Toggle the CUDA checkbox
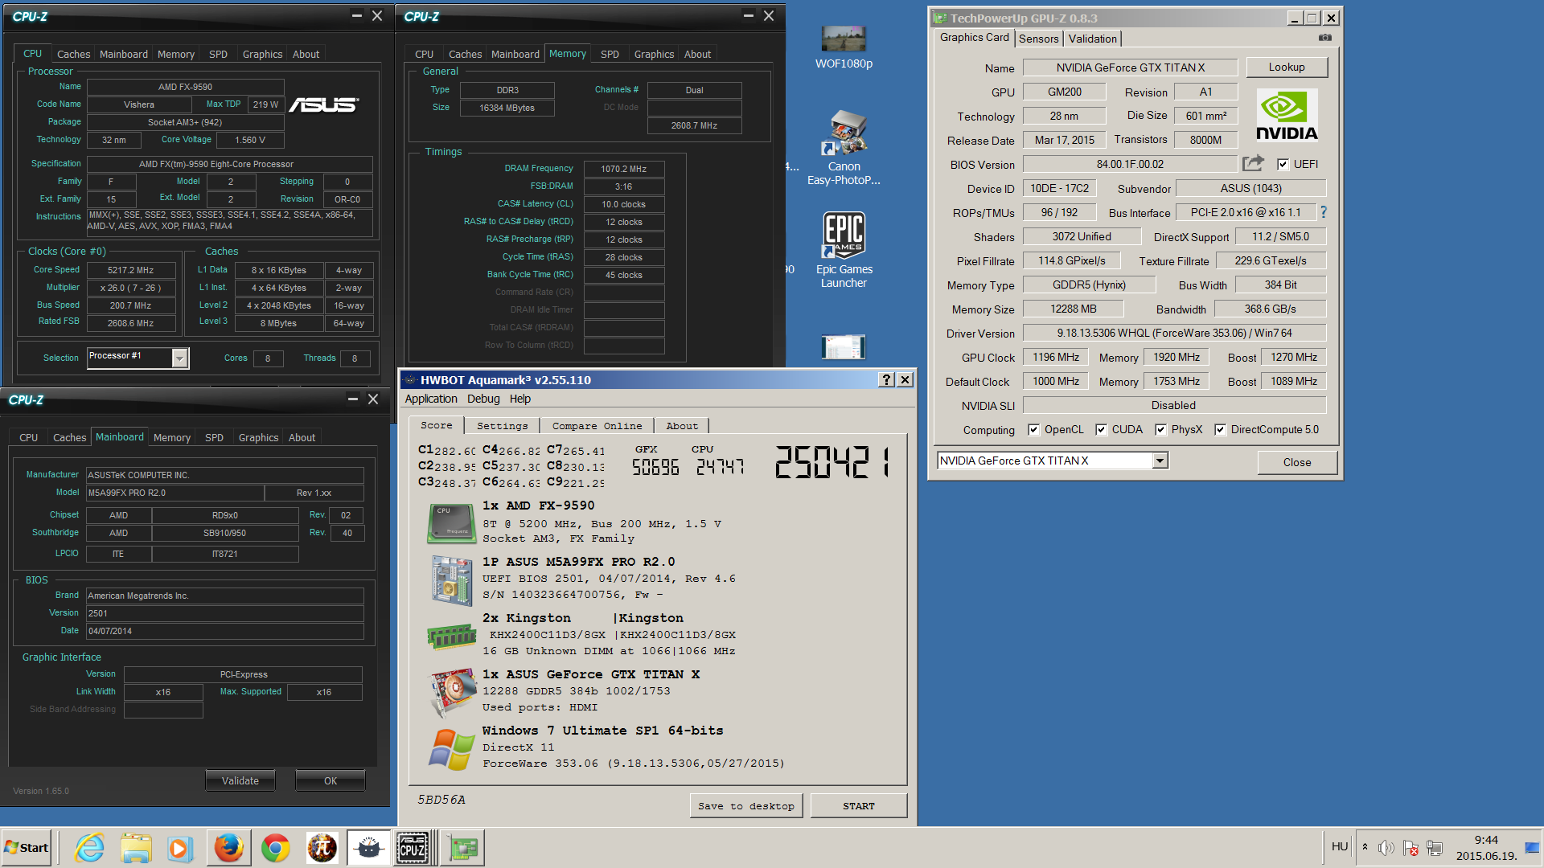 [1101, 429]
